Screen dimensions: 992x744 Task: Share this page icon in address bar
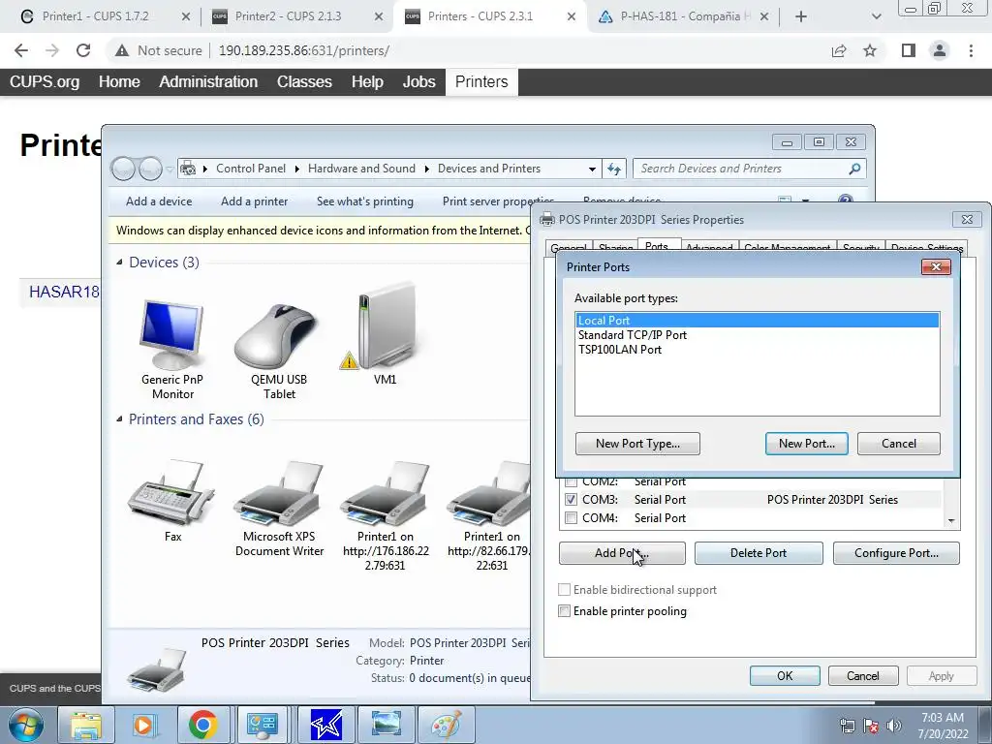[839, 50]
